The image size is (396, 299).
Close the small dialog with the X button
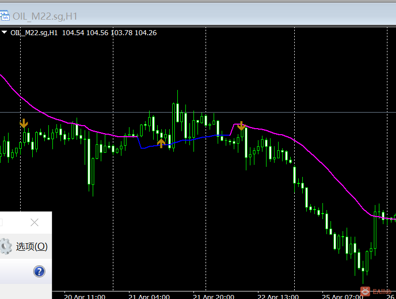[35, 223]
